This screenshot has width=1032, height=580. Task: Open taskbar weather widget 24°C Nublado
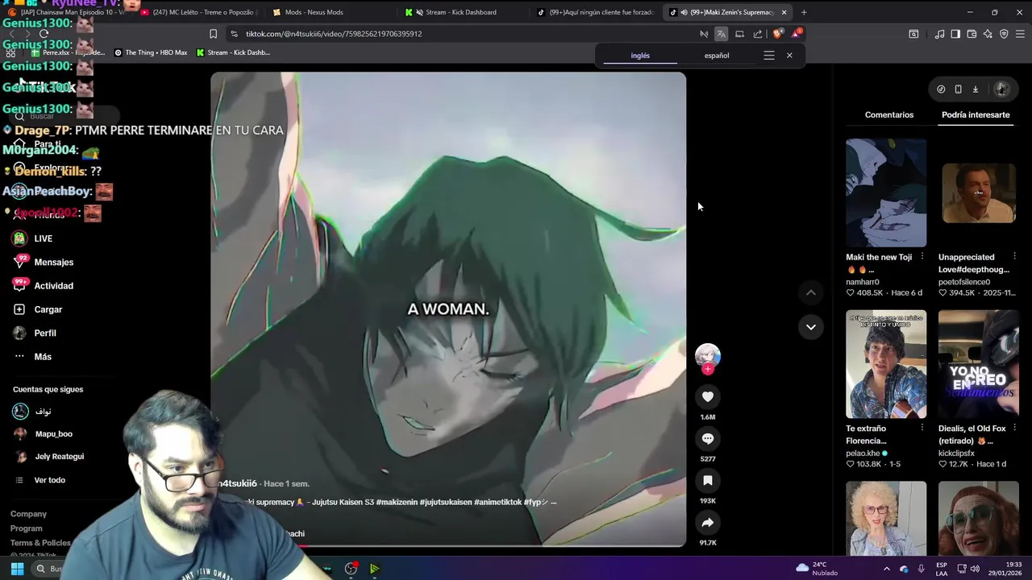[x=817, y=569]
